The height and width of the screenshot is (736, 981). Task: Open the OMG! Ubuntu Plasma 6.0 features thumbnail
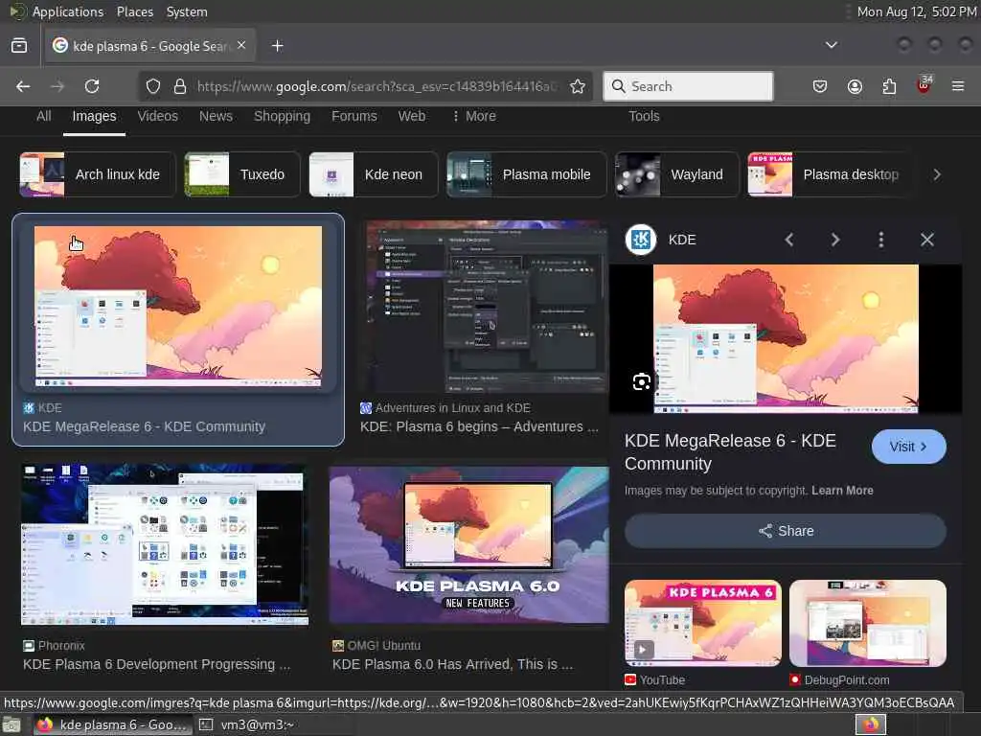(x=468, y=544)
